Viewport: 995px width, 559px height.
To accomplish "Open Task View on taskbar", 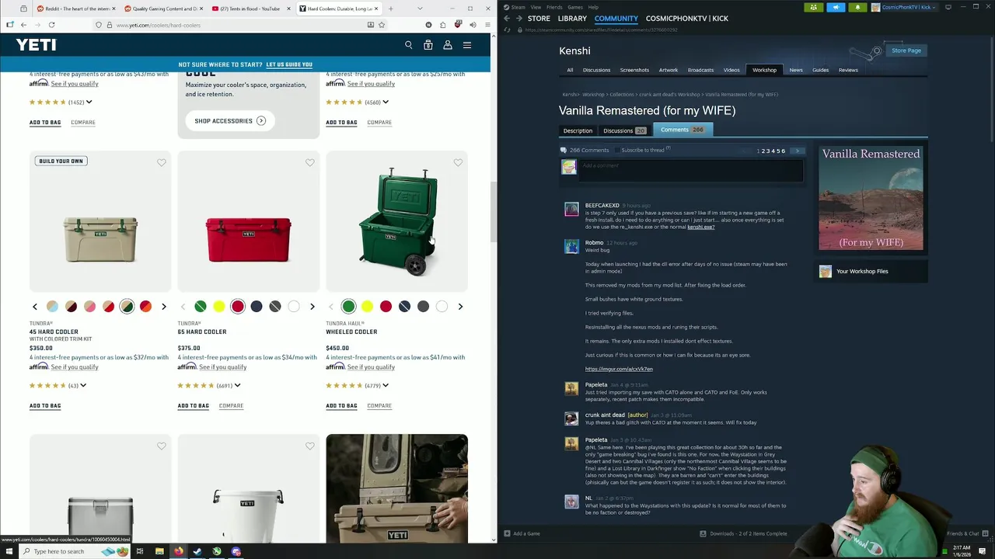I will pyautogui.click(x=140, y=551).
